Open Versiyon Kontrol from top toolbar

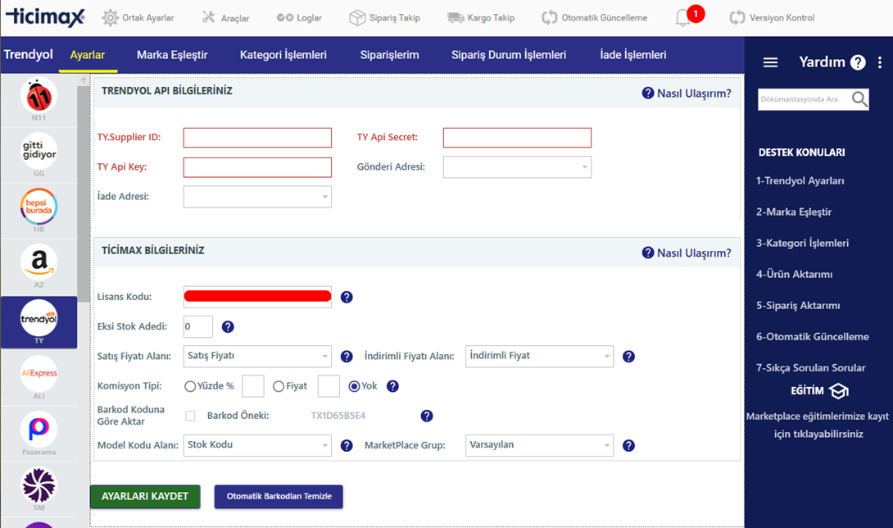(772, 18)
